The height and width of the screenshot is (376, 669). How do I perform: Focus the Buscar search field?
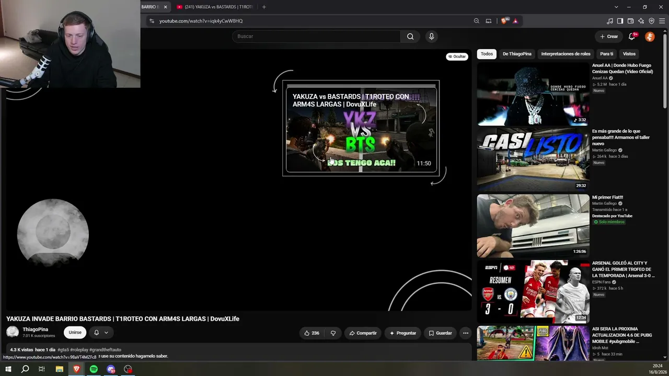click(x=316, y=37)
